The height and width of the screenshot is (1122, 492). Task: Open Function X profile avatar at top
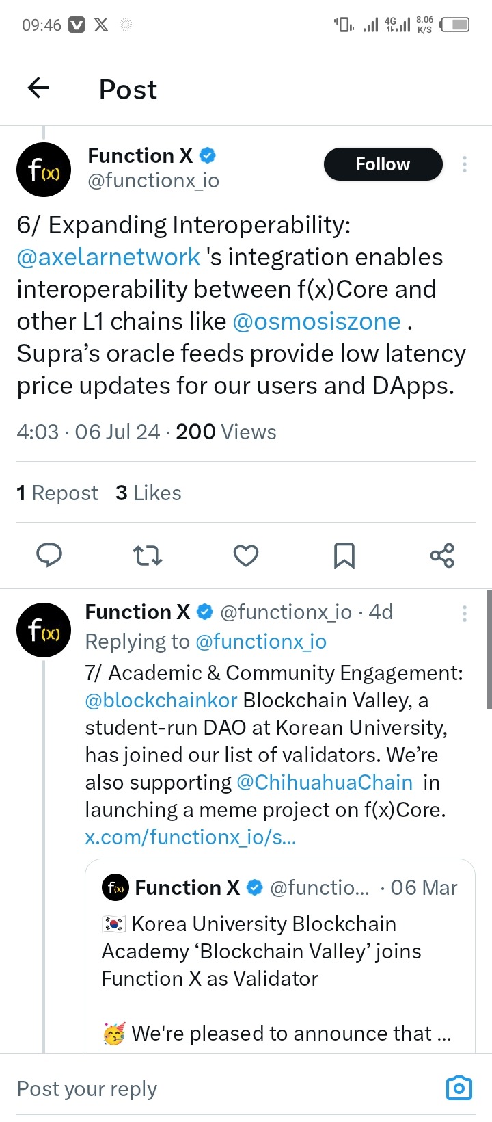pyautogui.click(x=44, y=169)
